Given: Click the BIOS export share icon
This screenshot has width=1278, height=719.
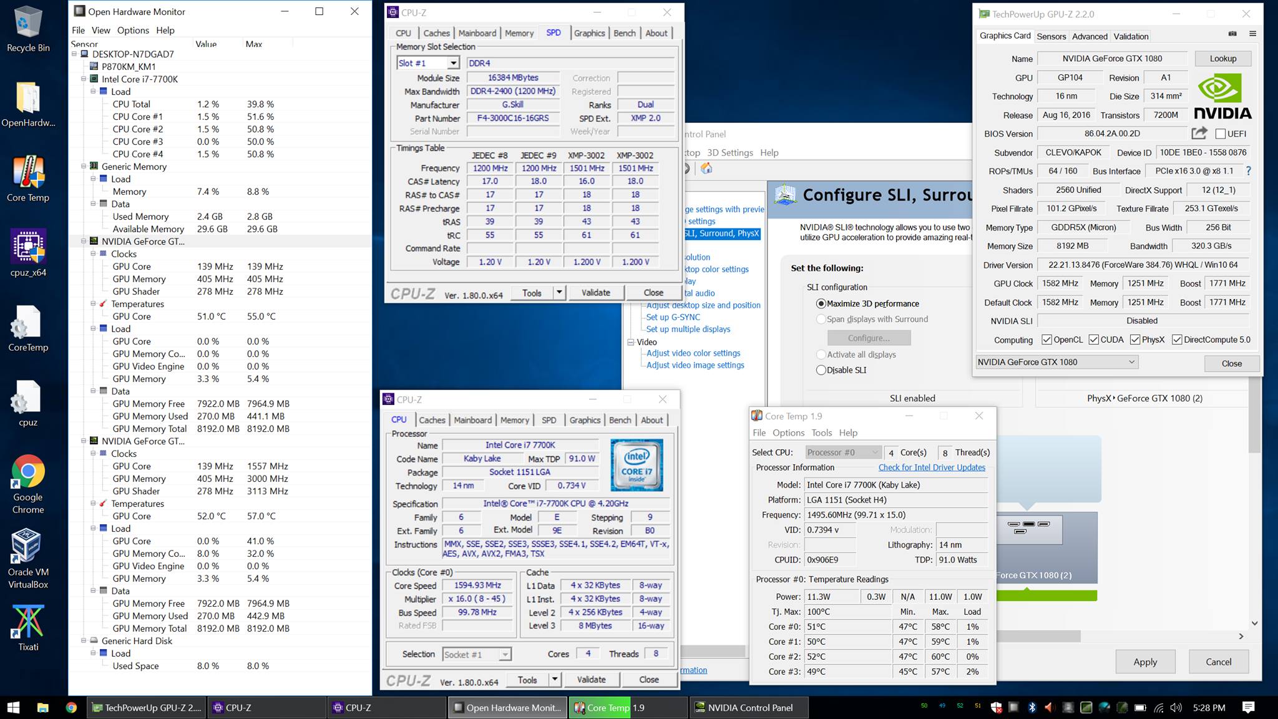Looking at the screenshot, I should tap(1199, 133).
